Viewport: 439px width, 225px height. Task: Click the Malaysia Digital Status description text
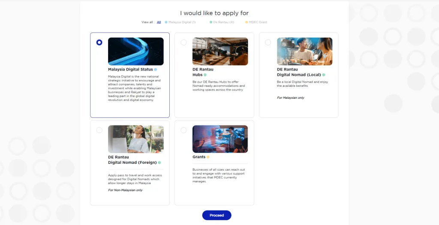coord(135,88)
